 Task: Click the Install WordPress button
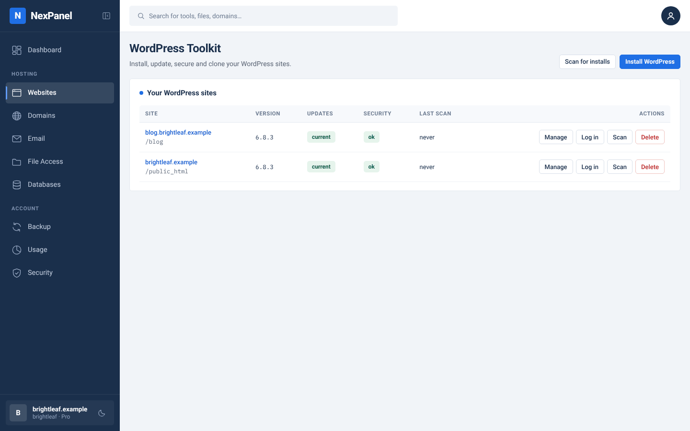click(650, 62)
